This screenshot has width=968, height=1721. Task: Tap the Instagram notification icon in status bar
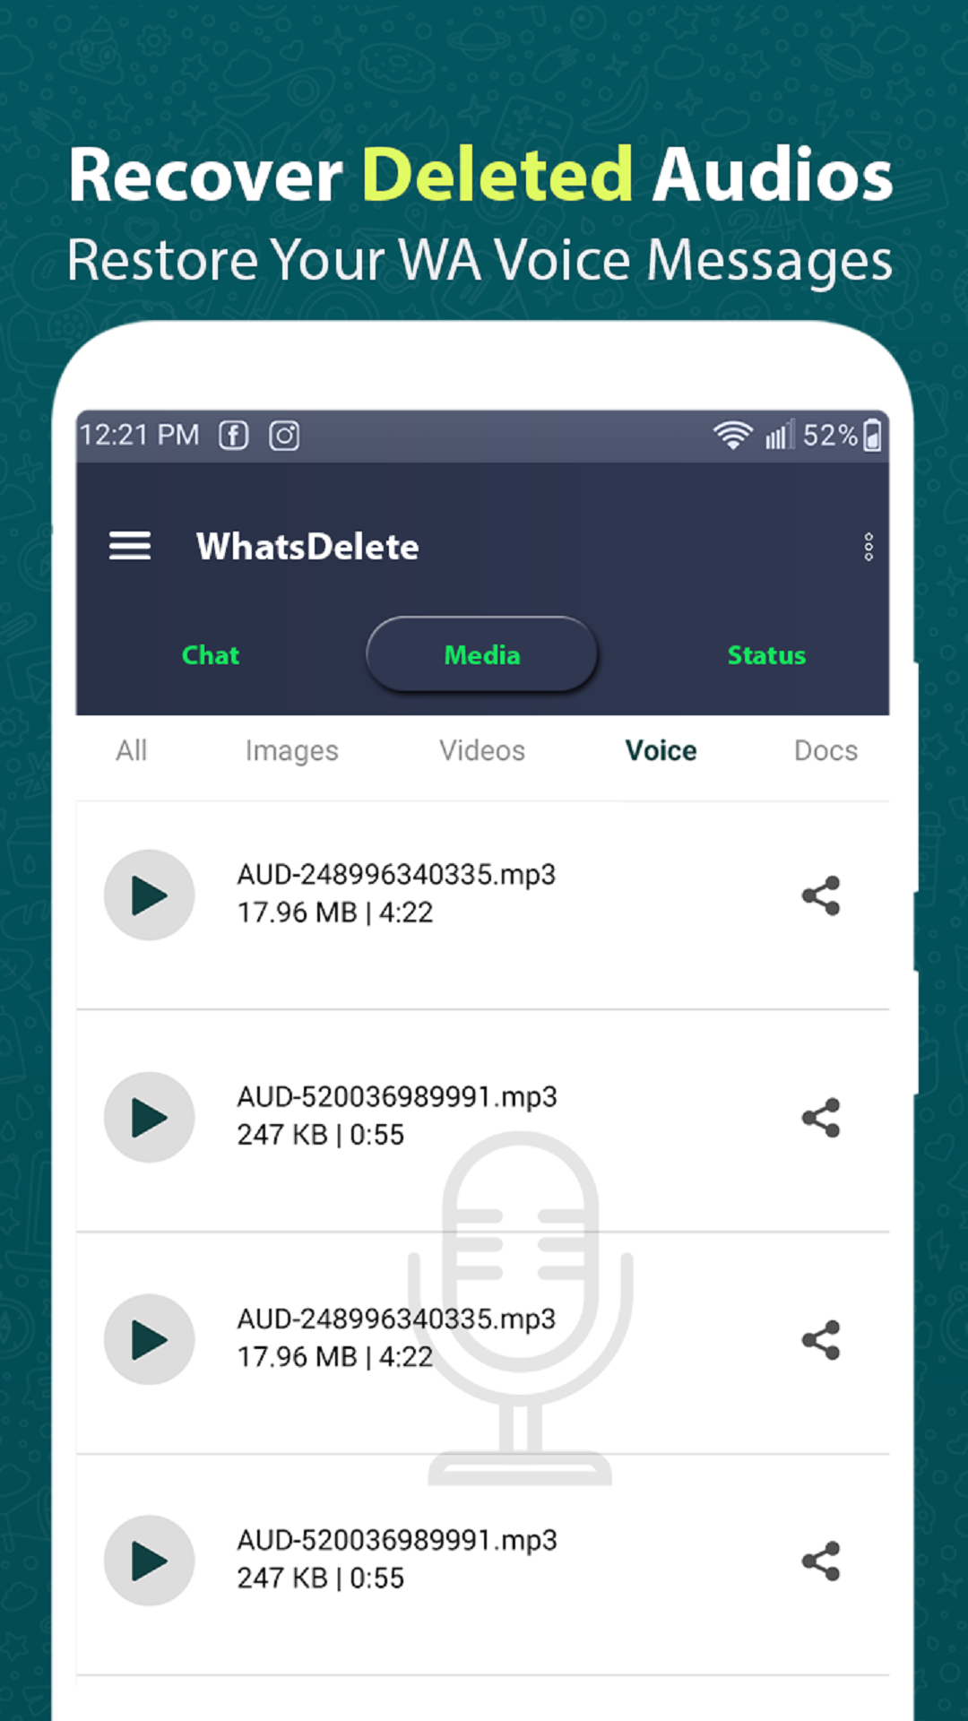(284, 436)
